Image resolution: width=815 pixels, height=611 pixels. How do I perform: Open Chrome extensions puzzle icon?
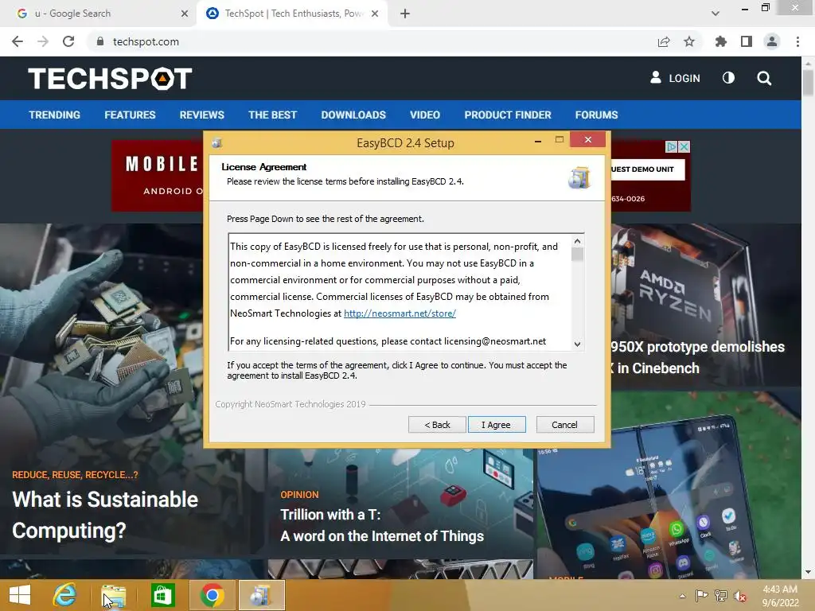click(x=721, y=41)
